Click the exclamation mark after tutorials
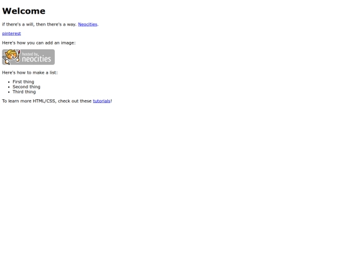The height and width of the screenshot is (253, 337). (111, 101)
